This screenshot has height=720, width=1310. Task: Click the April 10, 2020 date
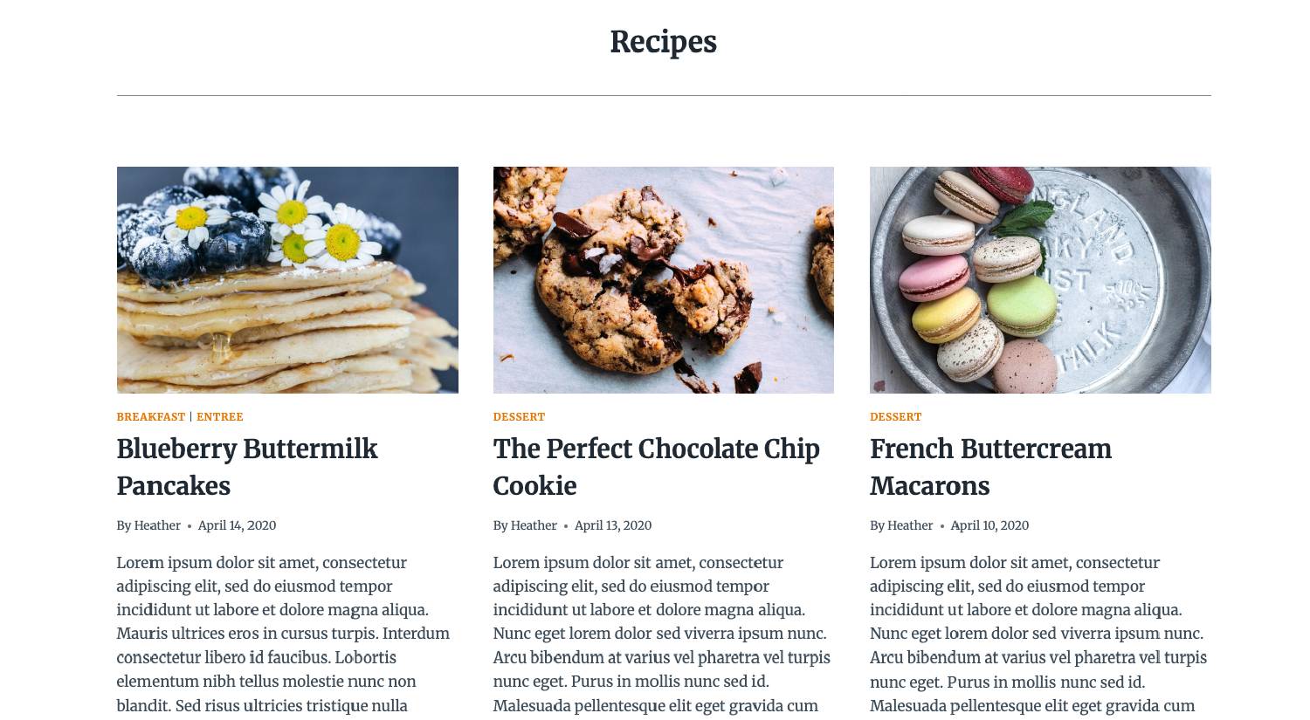pos(989,525)
